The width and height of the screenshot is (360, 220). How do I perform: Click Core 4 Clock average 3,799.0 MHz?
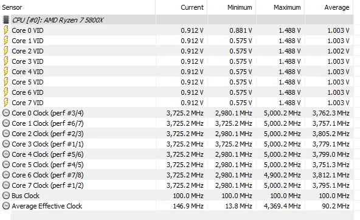pos(331,154)
